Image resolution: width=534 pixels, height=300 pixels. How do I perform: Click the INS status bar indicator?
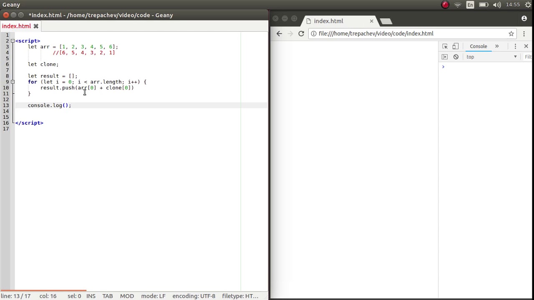pos(91,296)
